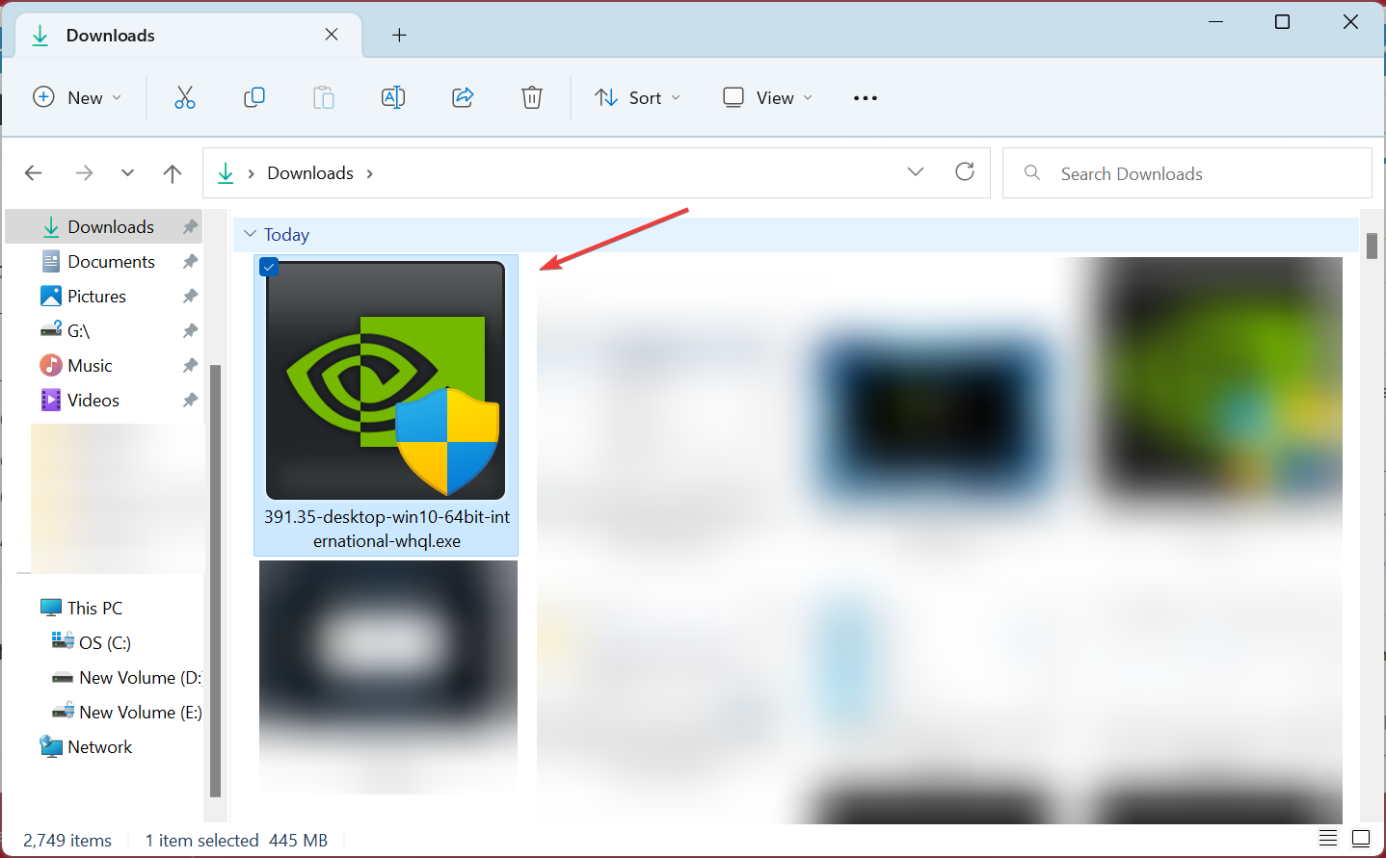Open the New dropdown menu

click(x=77, y=97)
